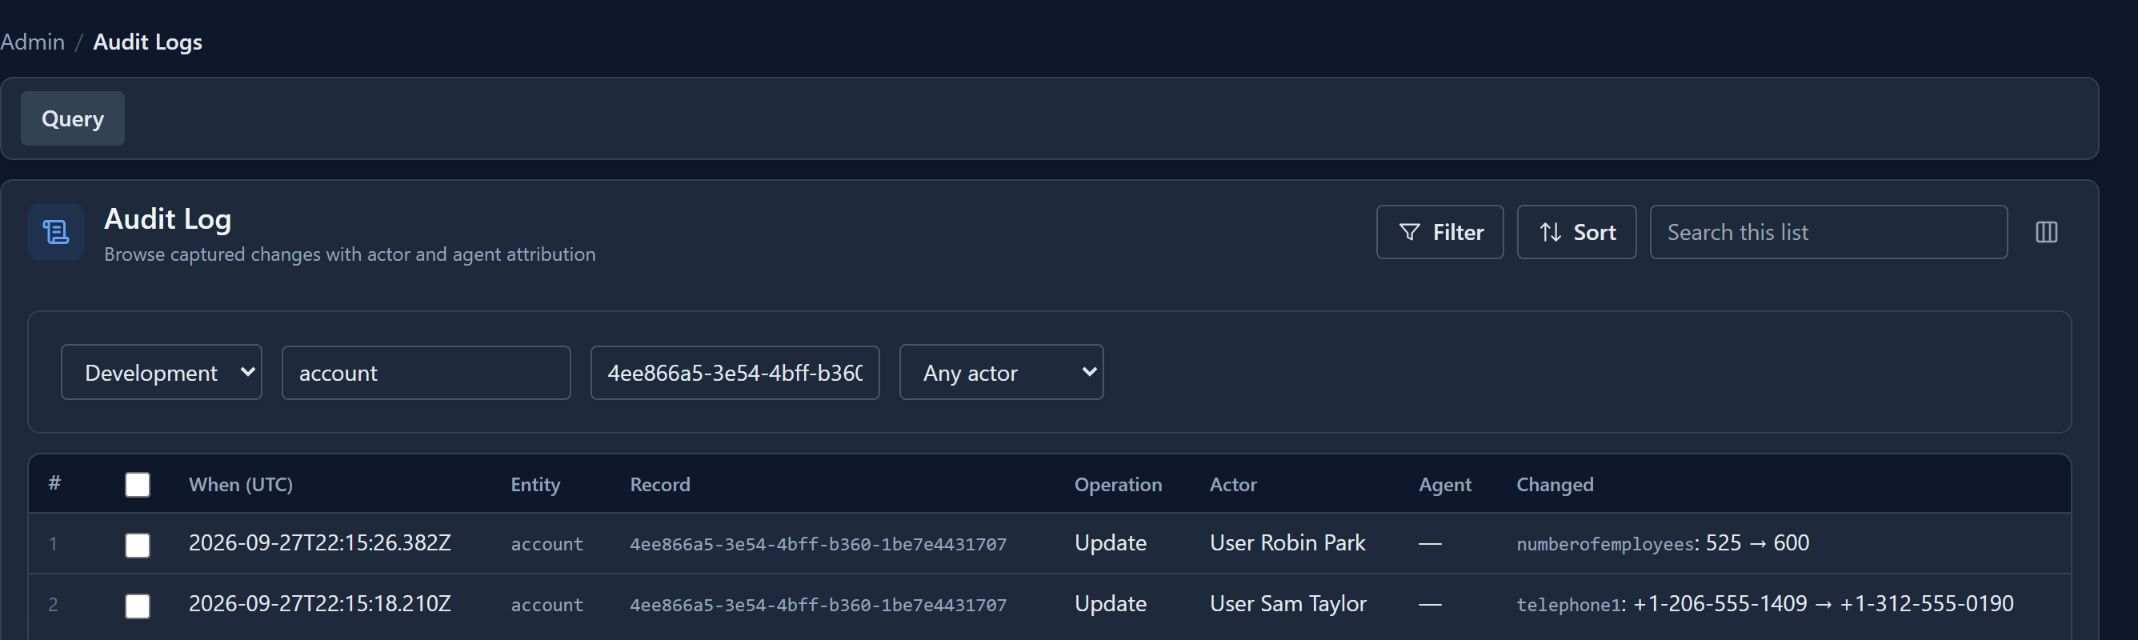Open the Query tab

(73, 118)
